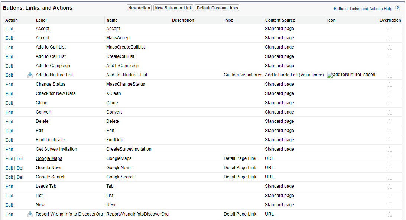This screenshot has height=220, width=406.
Task: Open Report Wrong Info to DiscoverOrg link
Action: click(69, 214)
